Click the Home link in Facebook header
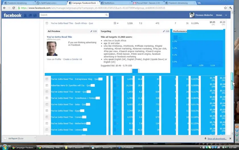This screenshot has width=239, height=150. coord(219,15)
